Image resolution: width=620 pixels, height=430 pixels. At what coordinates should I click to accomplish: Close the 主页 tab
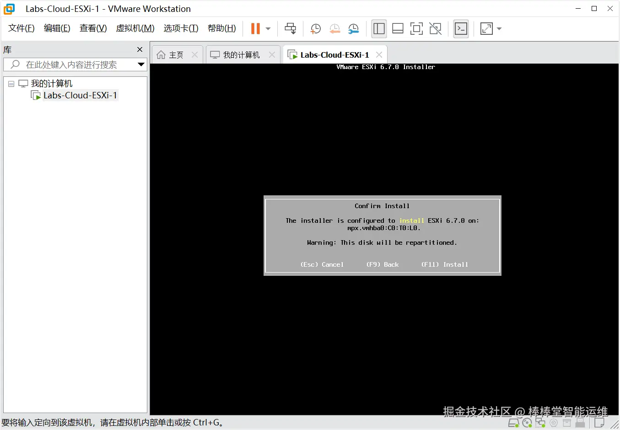coord(194,55)
